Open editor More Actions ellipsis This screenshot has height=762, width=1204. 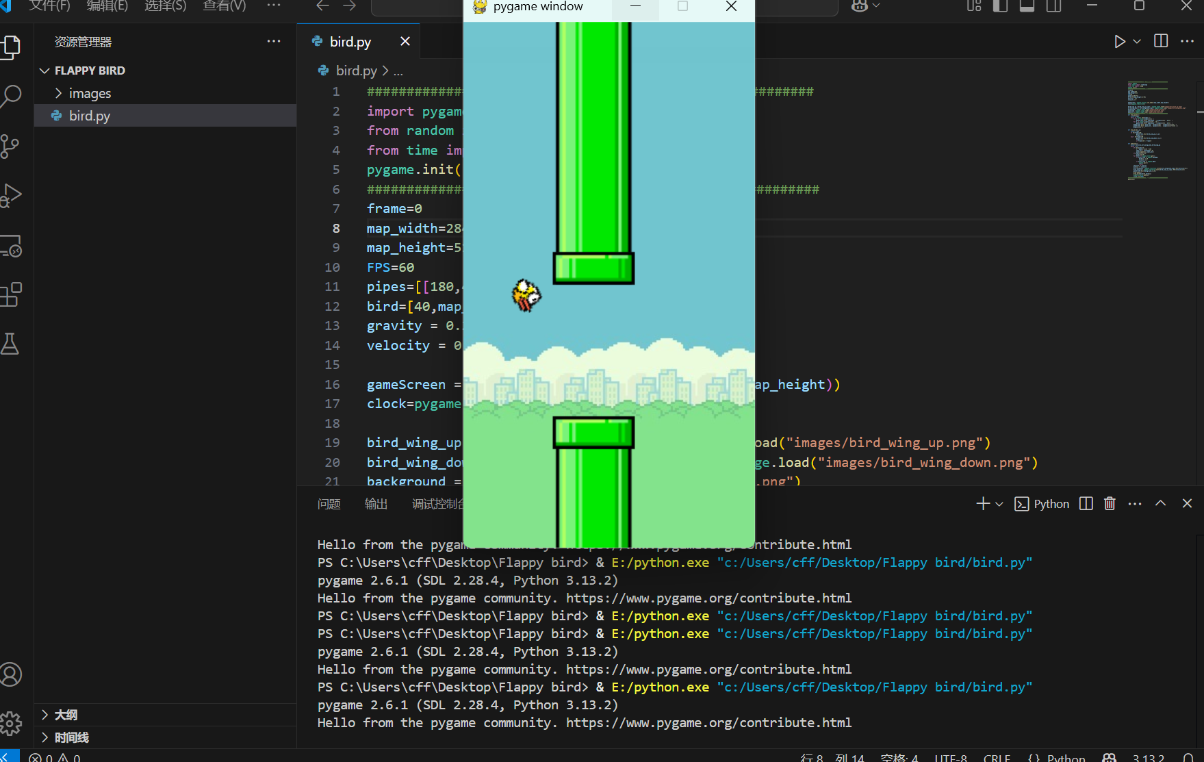click(x=1188, y=41)
